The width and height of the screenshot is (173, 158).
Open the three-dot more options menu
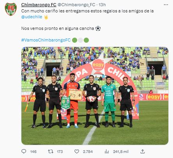(x=166, y=5)
